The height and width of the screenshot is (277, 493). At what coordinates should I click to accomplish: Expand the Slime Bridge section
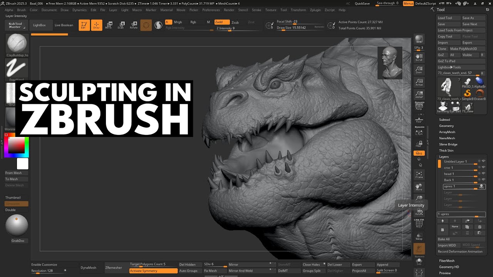pyautogui.click(x=448, y=144)
